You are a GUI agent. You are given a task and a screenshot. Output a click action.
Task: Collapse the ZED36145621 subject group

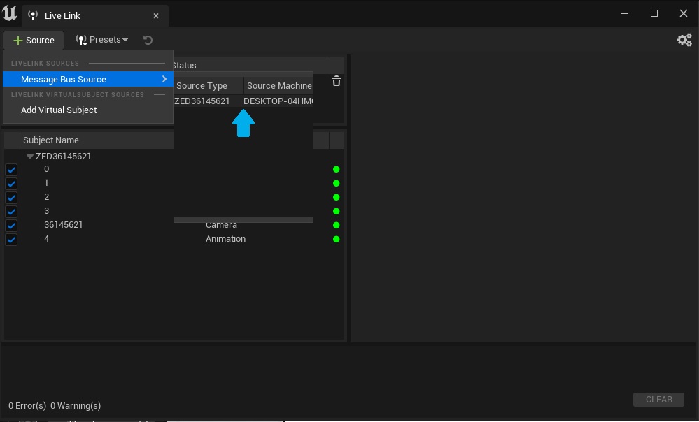click(x=30, y=157)
